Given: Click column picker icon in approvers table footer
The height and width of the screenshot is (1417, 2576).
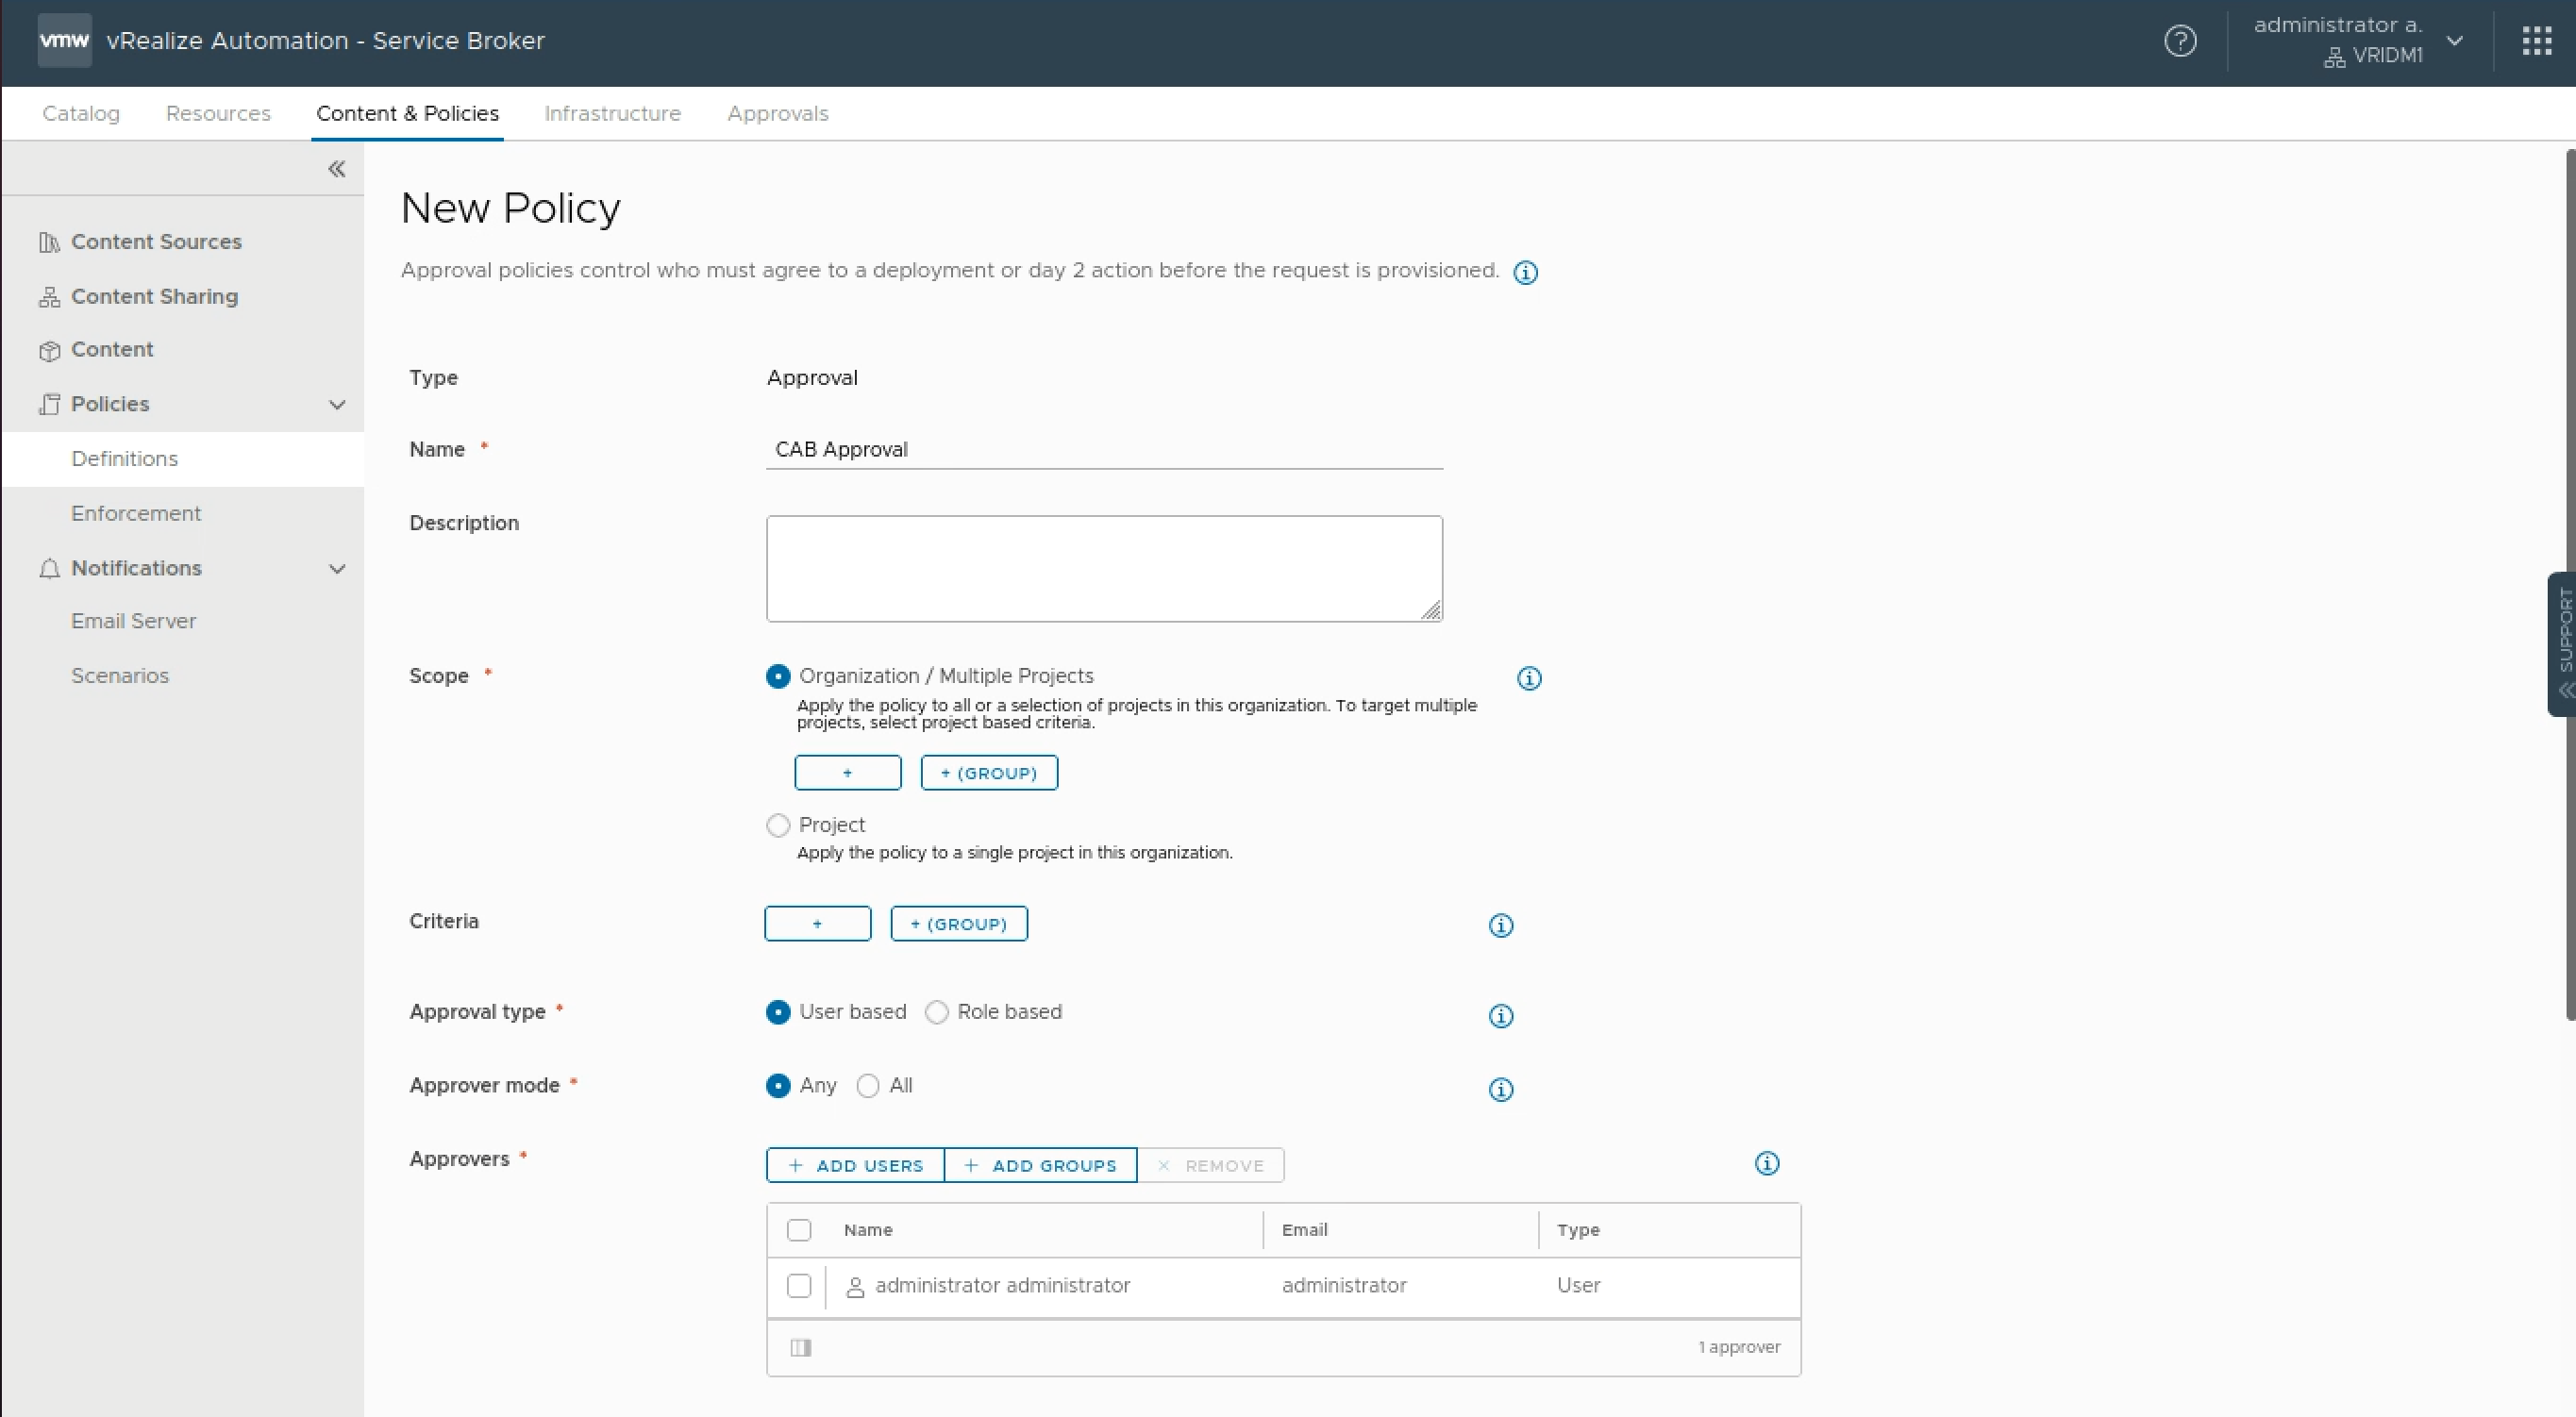Looking at the screenshot, I should pos(801,1347).
